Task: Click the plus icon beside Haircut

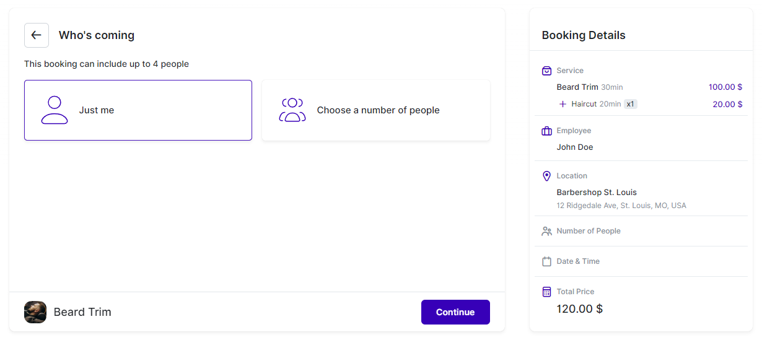Action: (x=563, y=104)
